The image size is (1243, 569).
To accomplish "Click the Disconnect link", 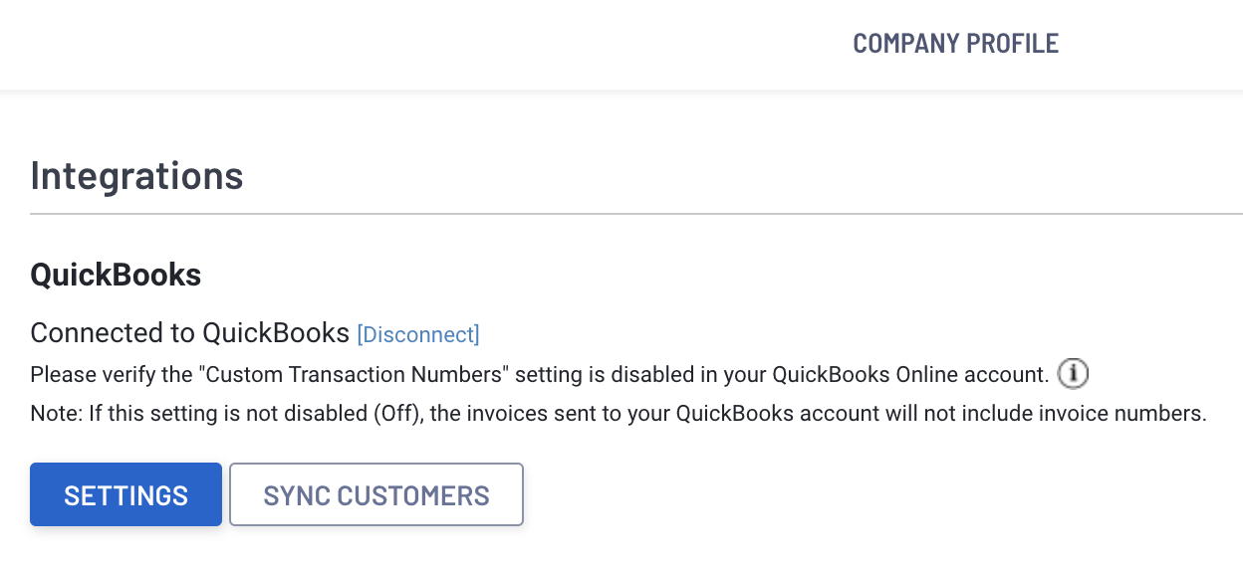I will coord(418,334).
